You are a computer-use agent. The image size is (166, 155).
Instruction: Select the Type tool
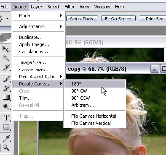pyautogui.click(x=6, y=118)
